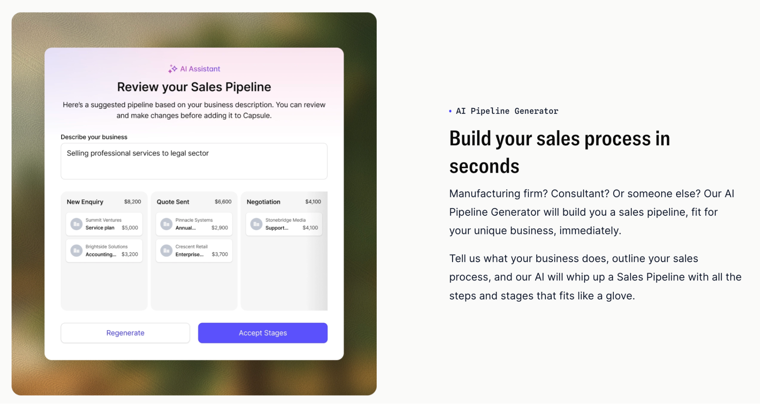Open the AI Pipeline Generator label link

tap(507, 111)
